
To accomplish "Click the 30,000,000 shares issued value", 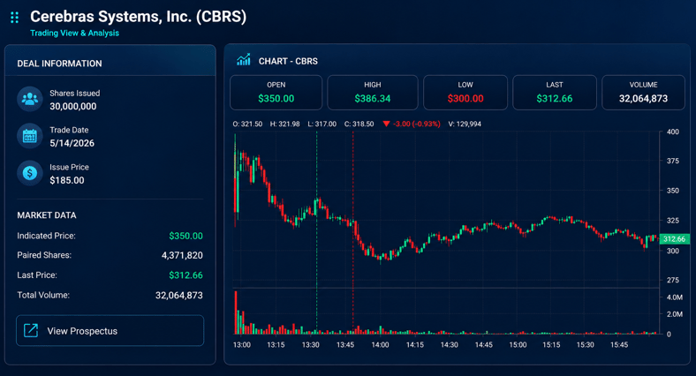I will 72,107.
